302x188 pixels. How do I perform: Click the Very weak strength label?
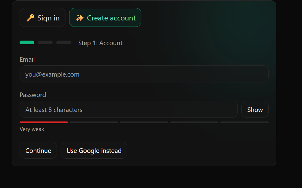(x=32, y=129)
